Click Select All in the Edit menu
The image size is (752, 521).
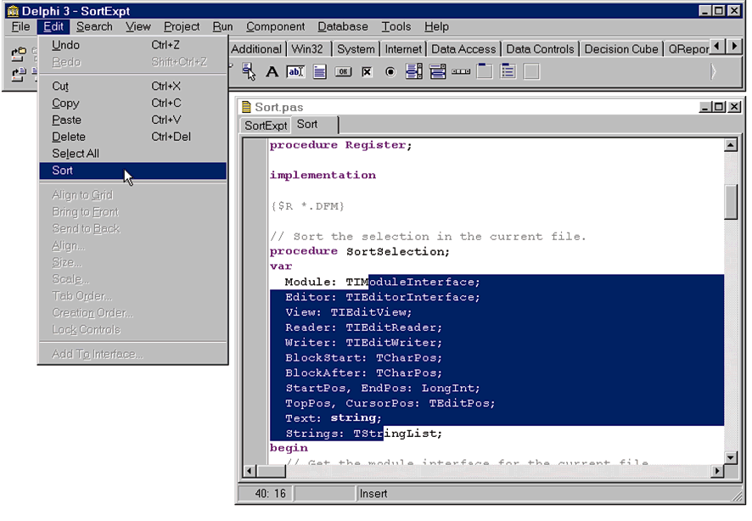tap(75, 154)
